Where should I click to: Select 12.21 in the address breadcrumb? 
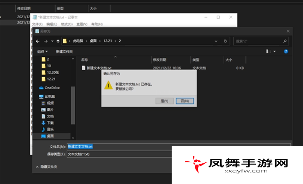tap(108, 41)
